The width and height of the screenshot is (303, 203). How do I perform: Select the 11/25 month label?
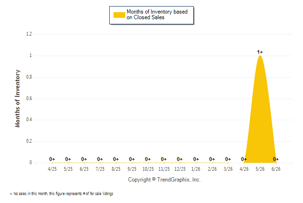(x=164, y=169)
